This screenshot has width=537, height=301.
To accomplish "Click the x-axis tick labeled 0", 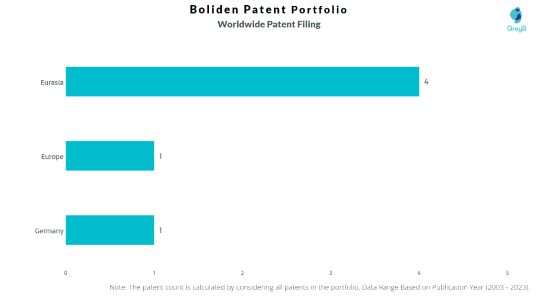I will point(66,273).
